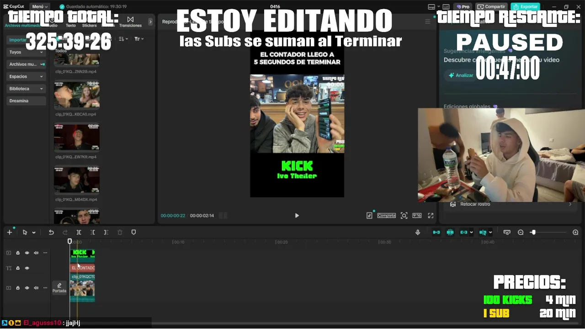Hide the text track with eye icon
Viewport: 585px width, 329px height.
(27, 268)
